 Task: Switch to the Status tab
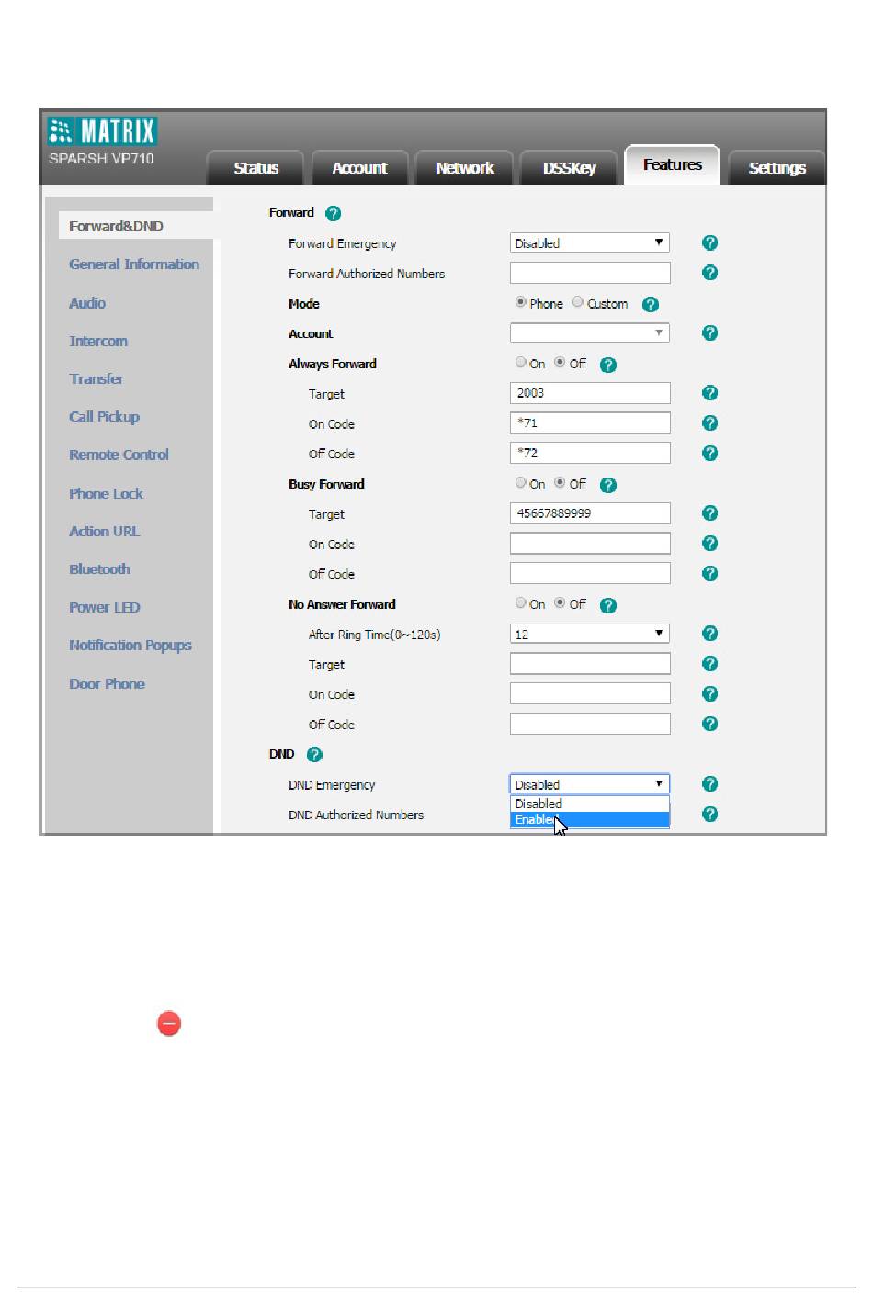coord(255,168)
